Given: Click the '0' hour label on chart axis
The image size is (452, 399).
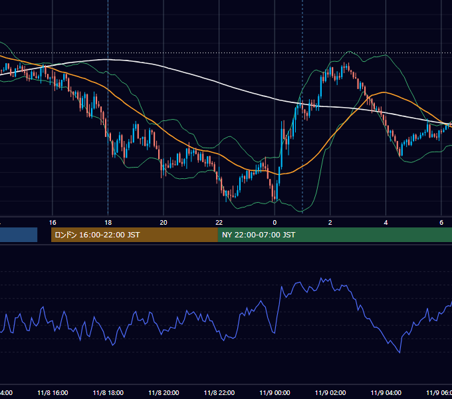Looking at the screenshot, I should [x=275, y=223].
